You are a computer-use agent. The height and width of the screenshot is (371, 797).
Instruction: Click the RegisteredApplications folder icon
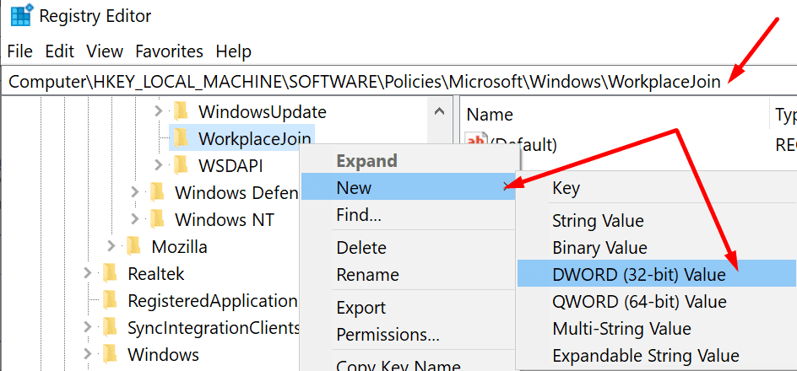pos(110,300)
